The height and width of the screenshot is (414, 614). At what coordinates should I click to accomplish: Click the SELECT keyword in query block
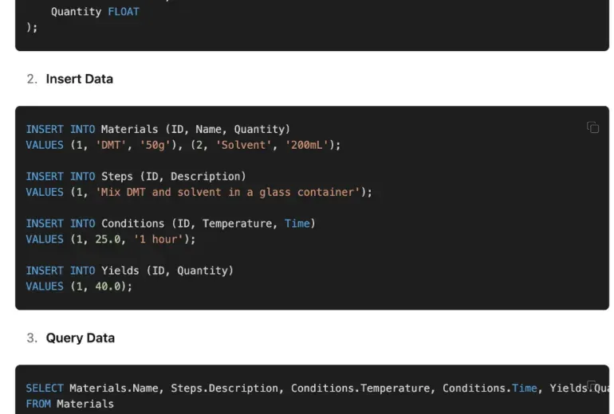point(45,389)
